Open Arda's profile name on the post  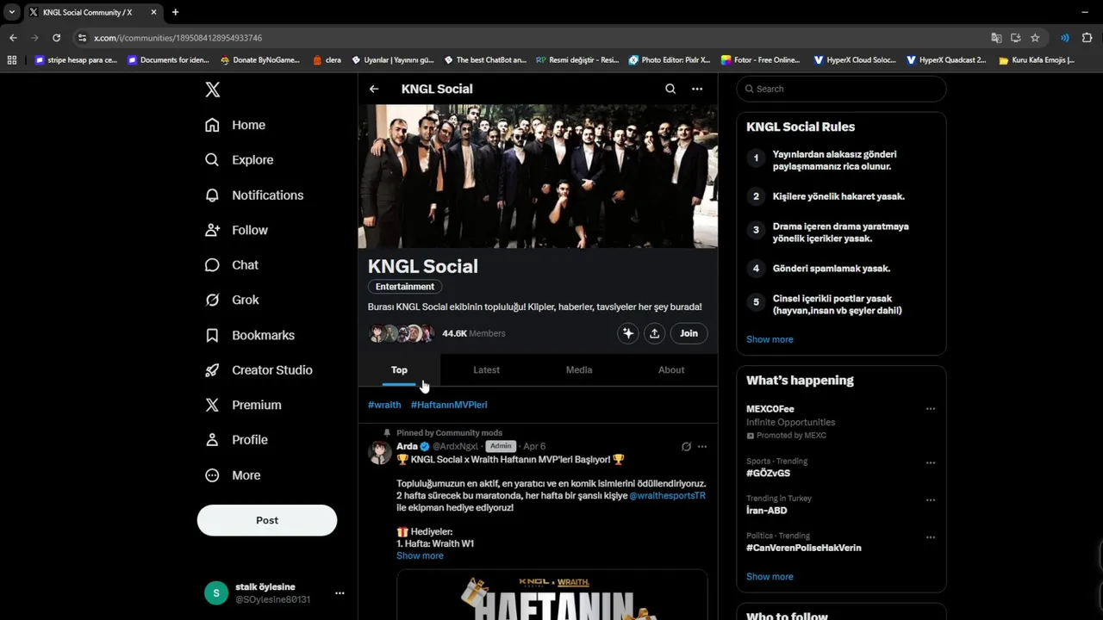tap(407, 446)
